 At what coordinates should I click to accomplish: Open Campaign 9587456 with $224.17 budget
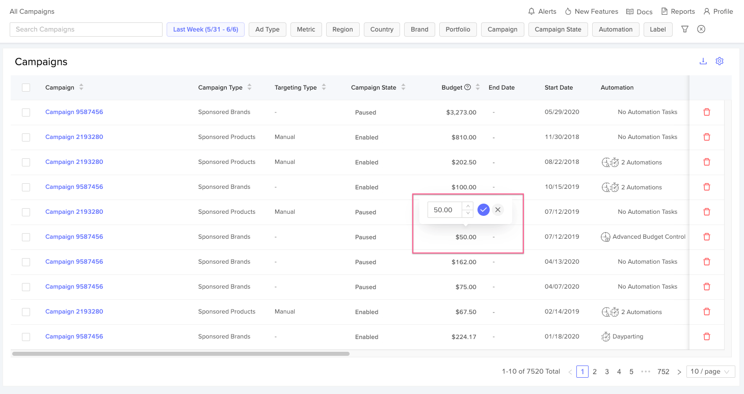(x=74, y=336)
